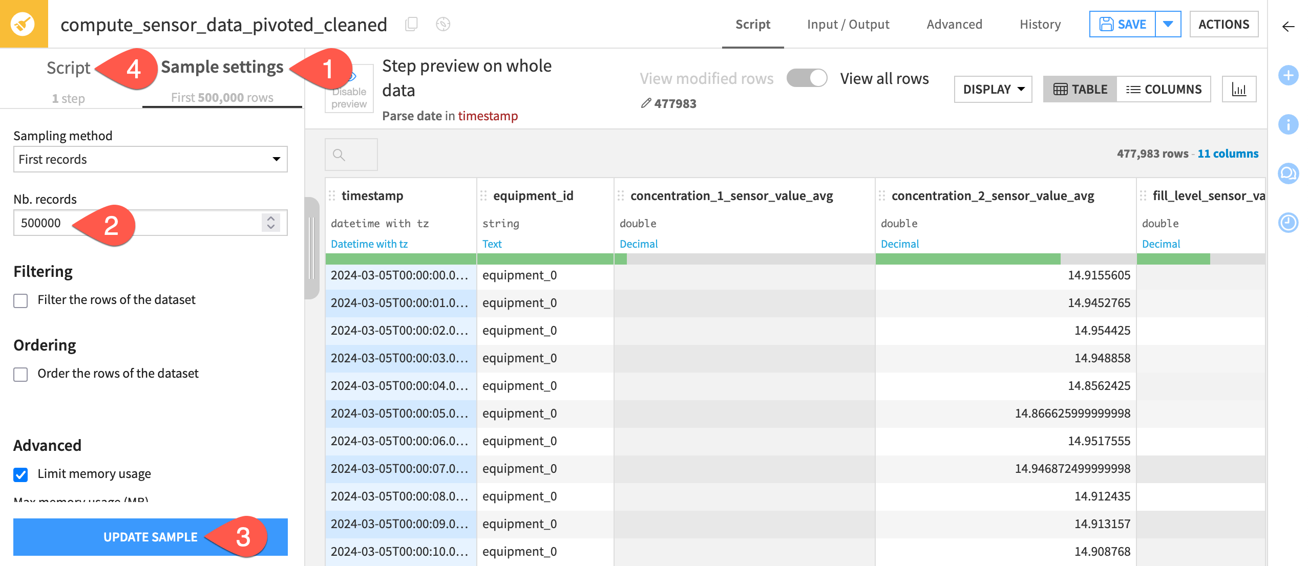The width and height of the screenshot is (1308, 566).
Task: Uncheck Limit memory usage
Action: 20,474
